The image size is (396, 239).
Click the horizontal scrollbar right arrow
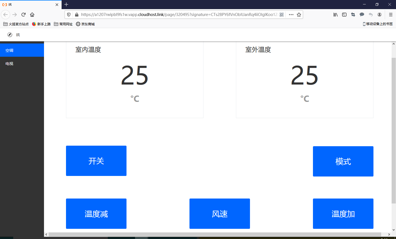[389, 234]
